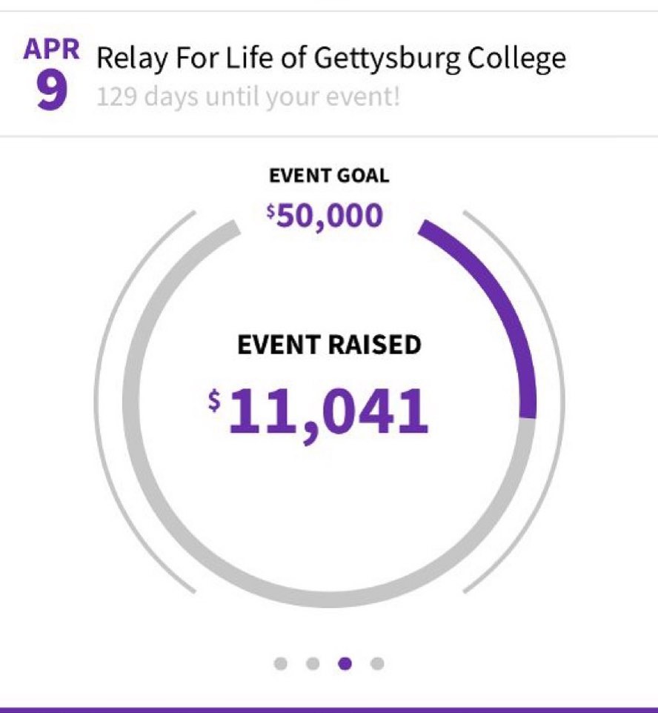
Task: Tap the $11,041 raised amount
Action: pyautogui.click(x=318, y=412)
